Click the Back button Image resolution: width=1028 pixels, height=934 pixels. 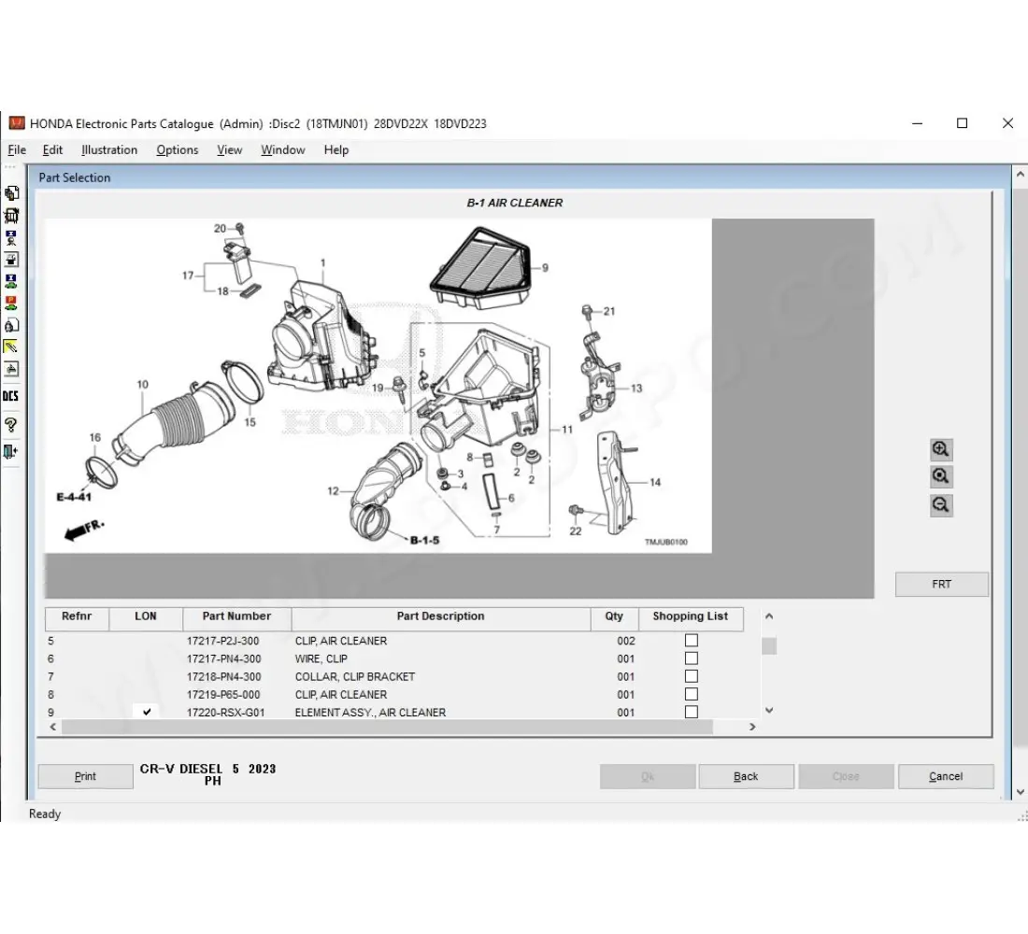pos(746,777)
